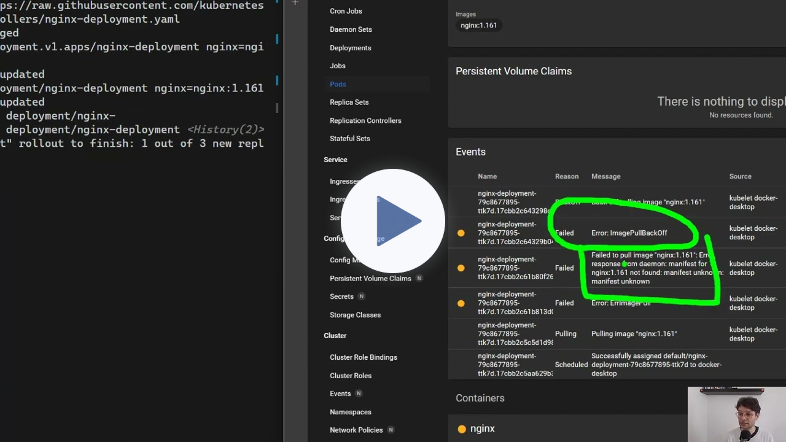
Task: Click terminal line ending nginx=nginx:1.161
Action: click(131, 88)
